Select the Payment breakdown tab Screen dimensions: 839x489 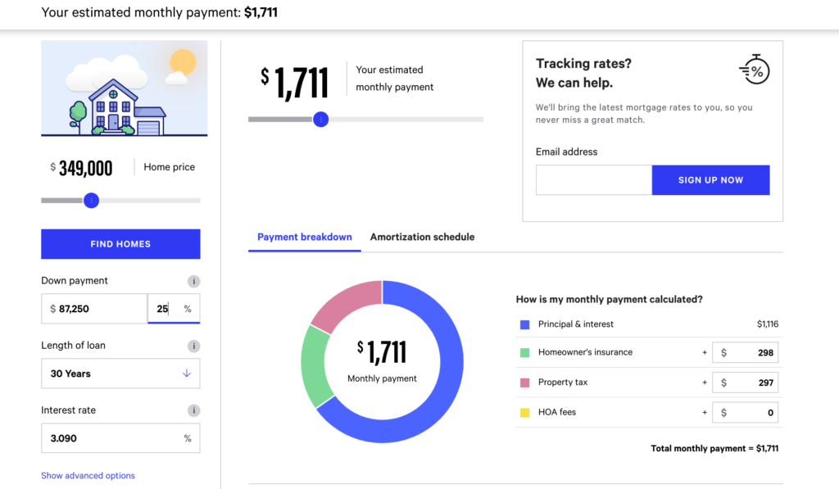point(304,238)
